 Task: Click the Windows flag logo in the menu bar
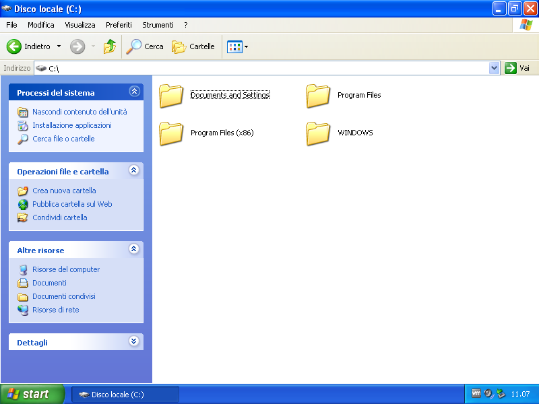tap(526, 25)
